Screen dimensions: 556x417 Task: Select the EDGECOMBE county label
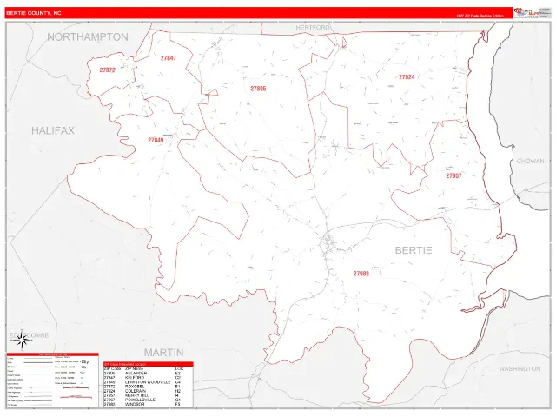point(29,335)
